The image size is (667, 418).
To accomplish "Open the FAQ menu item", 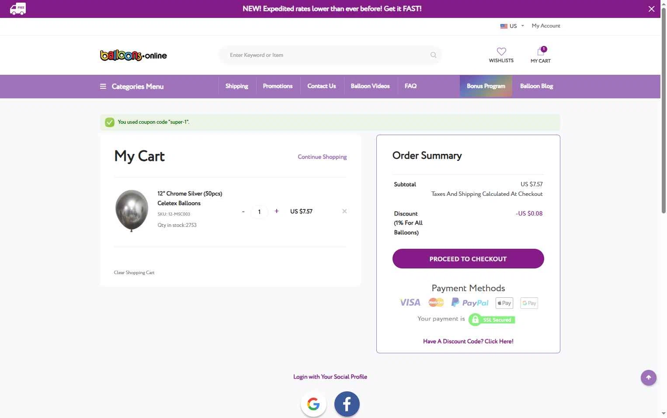I will click(410, 86).
